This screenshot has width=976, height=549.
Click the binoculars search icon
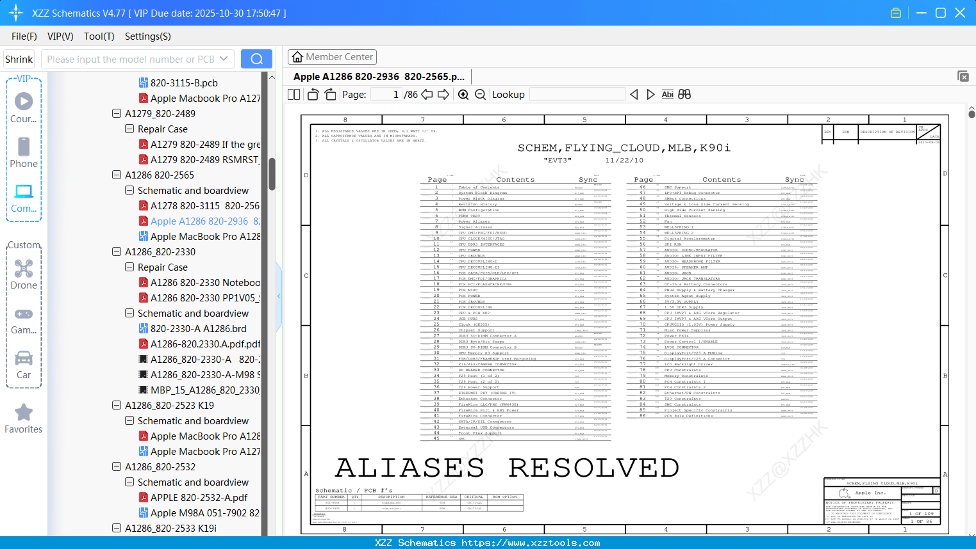pos(684,94)
